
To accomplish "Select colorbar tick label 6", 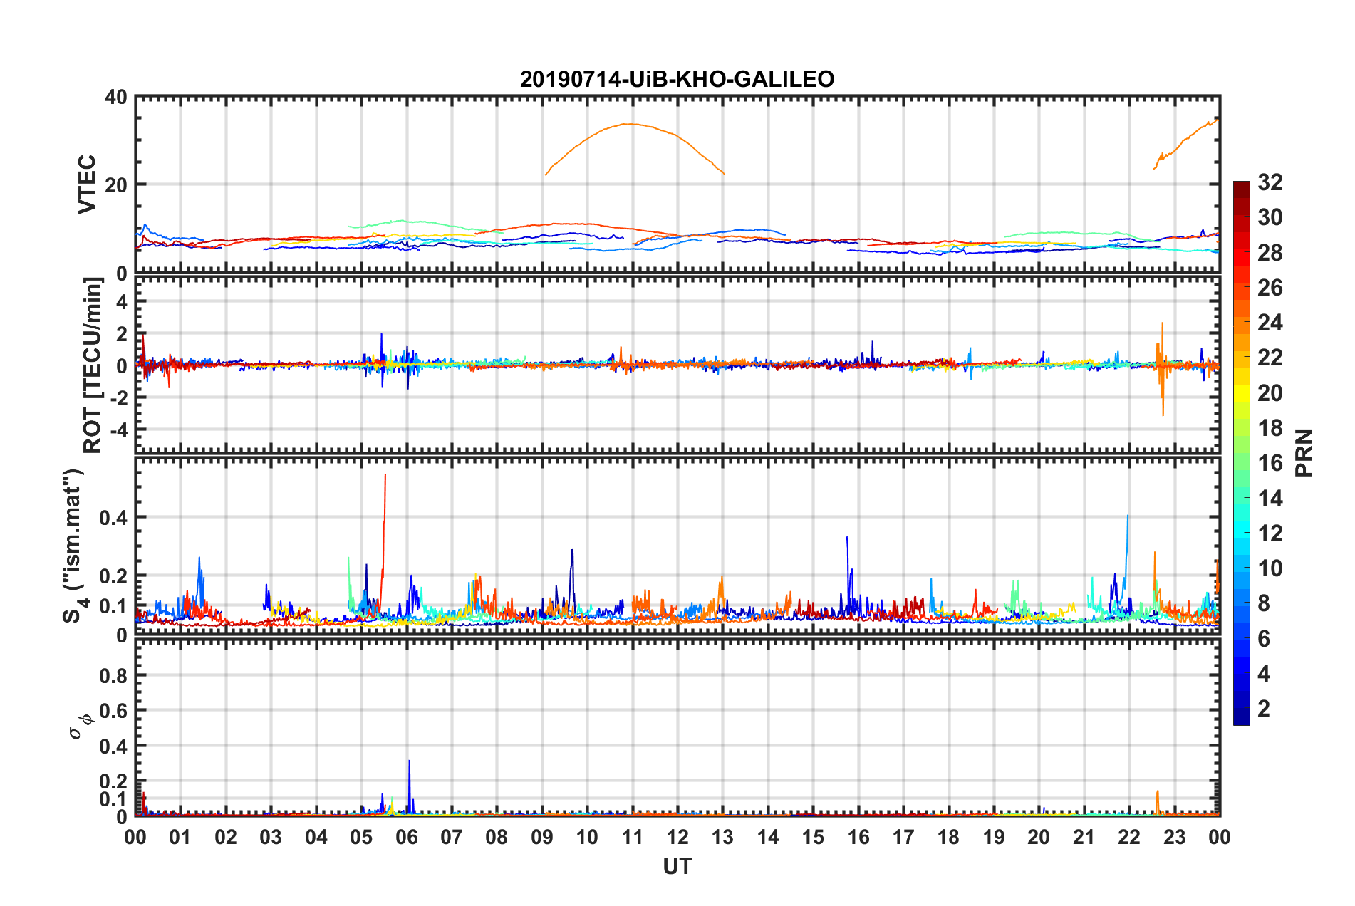I will pyautogui.click(x=1264, y=639).
